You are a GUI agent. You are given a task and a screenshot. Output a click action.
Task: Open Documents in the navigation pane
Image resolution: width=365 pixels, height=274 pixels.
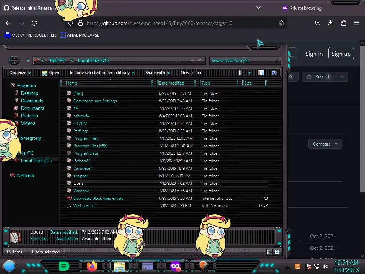(x=32, y=108)
